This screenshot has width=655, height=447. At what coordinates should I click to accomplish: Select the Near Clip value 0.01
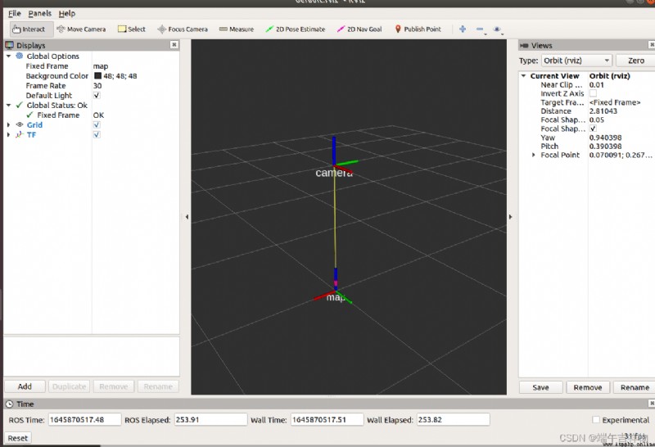(597, 84)
